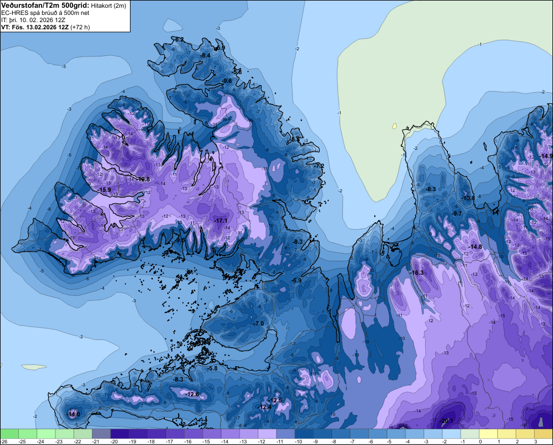Click the -5 legend scale label
This screenshot has width=553, height=445.
click(x=389, y=442)
